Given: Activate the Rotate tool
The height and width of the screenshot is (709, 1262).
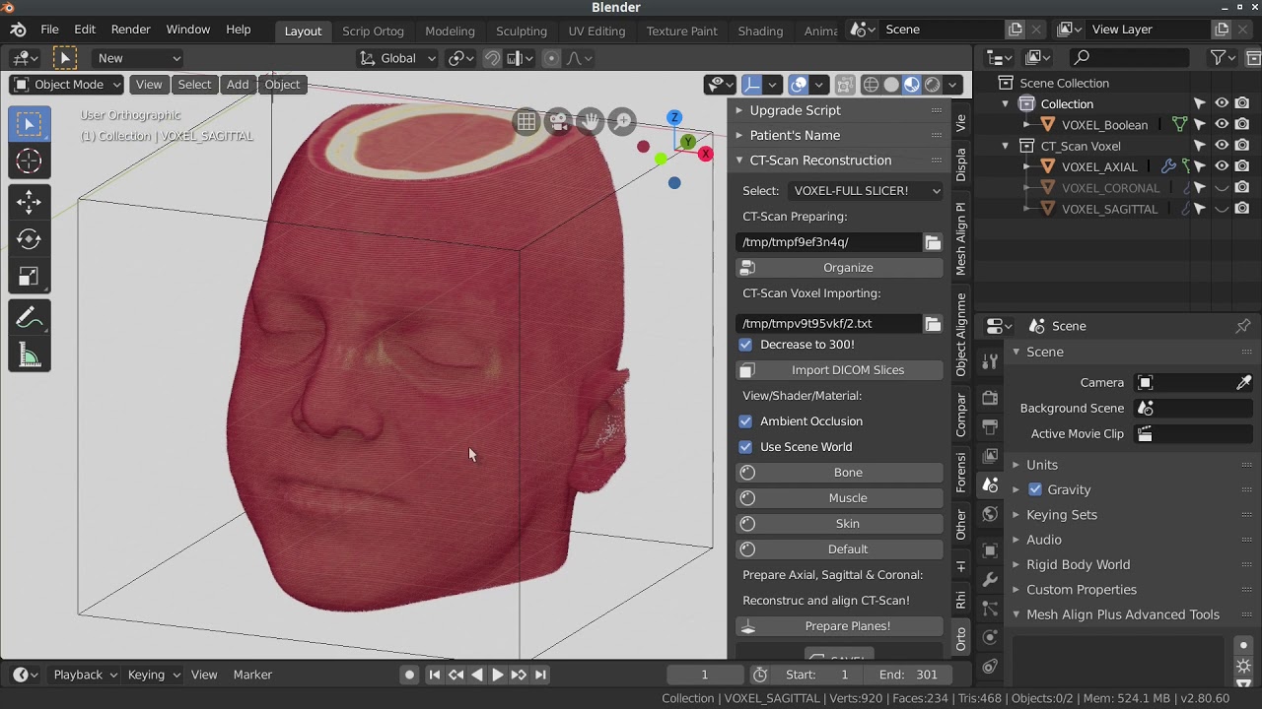Looking at the screenshot, I should click(29, 238).
